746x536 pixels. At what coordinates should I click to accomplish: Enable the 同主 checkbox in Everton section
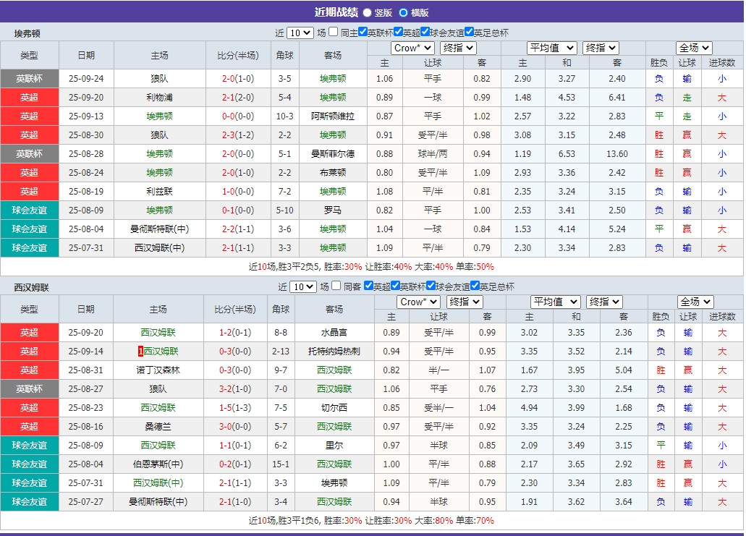point(332,32)
